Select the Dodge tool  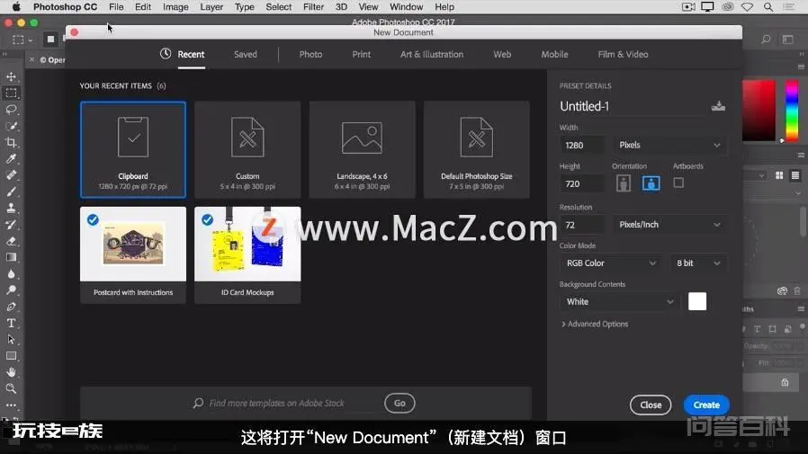click(11, 290)
